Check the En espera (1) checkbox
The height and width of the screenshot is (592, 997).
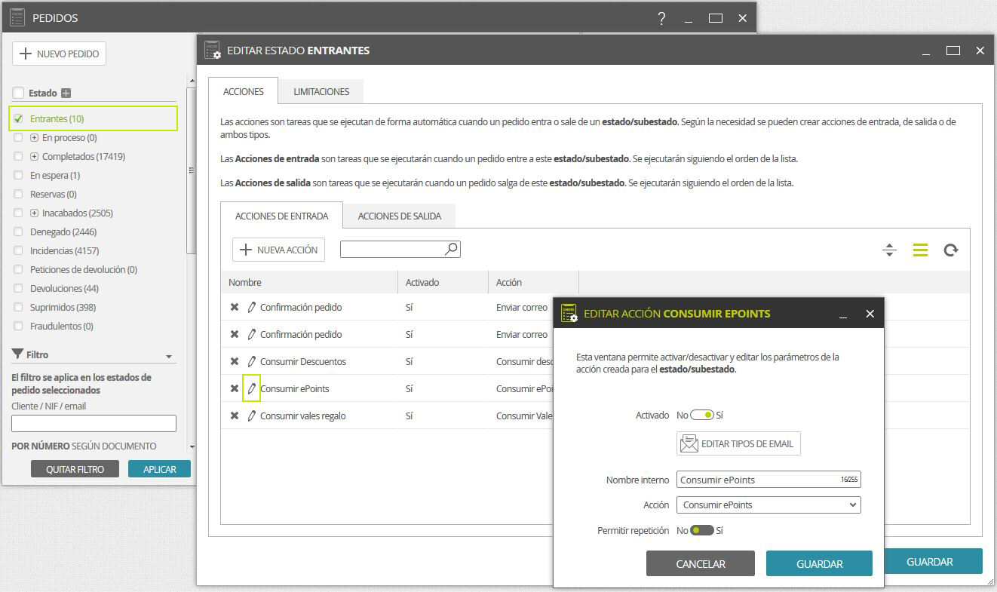tap(18, 175)
